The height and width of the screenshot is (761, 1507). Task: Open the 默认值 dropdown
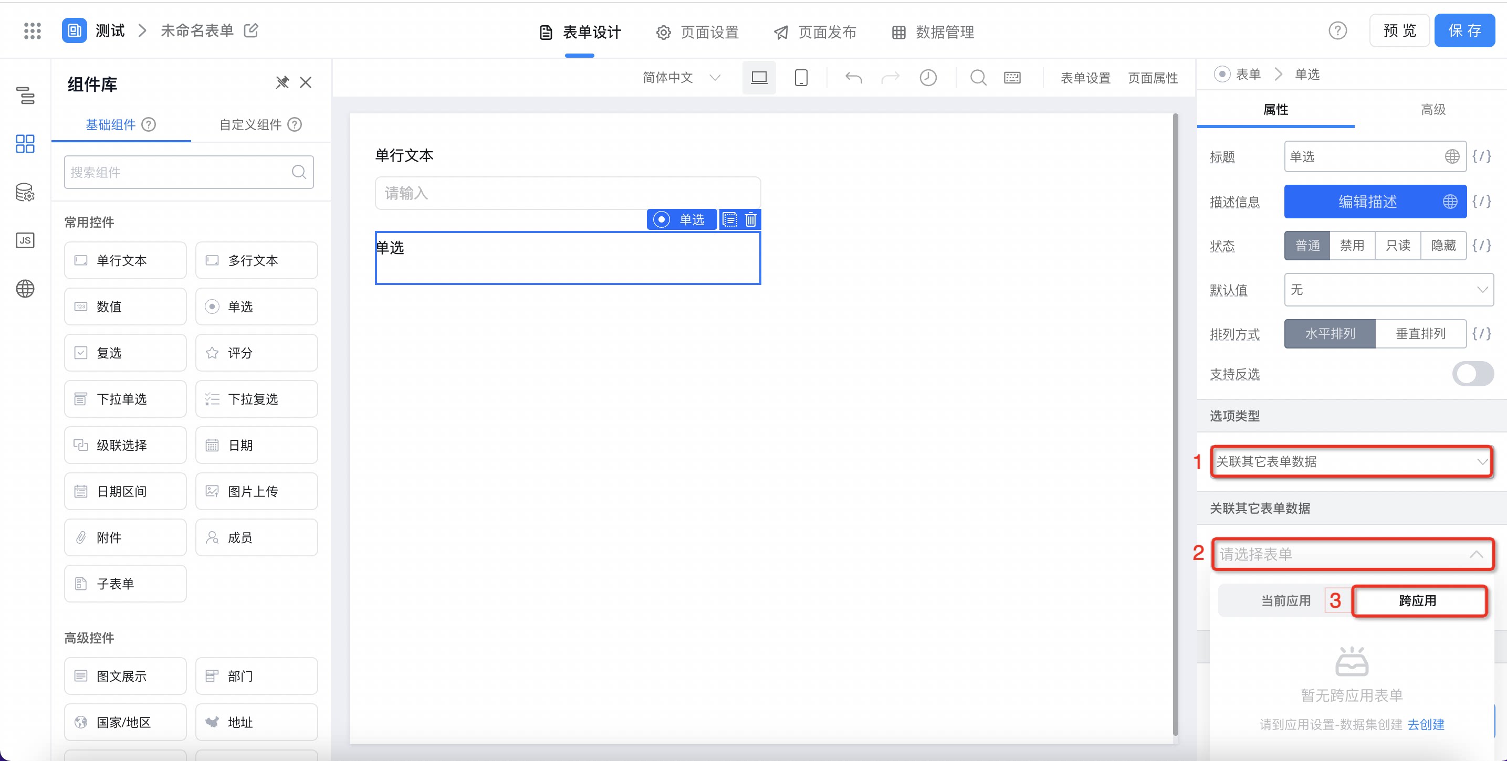click(x=1388, y=290)
